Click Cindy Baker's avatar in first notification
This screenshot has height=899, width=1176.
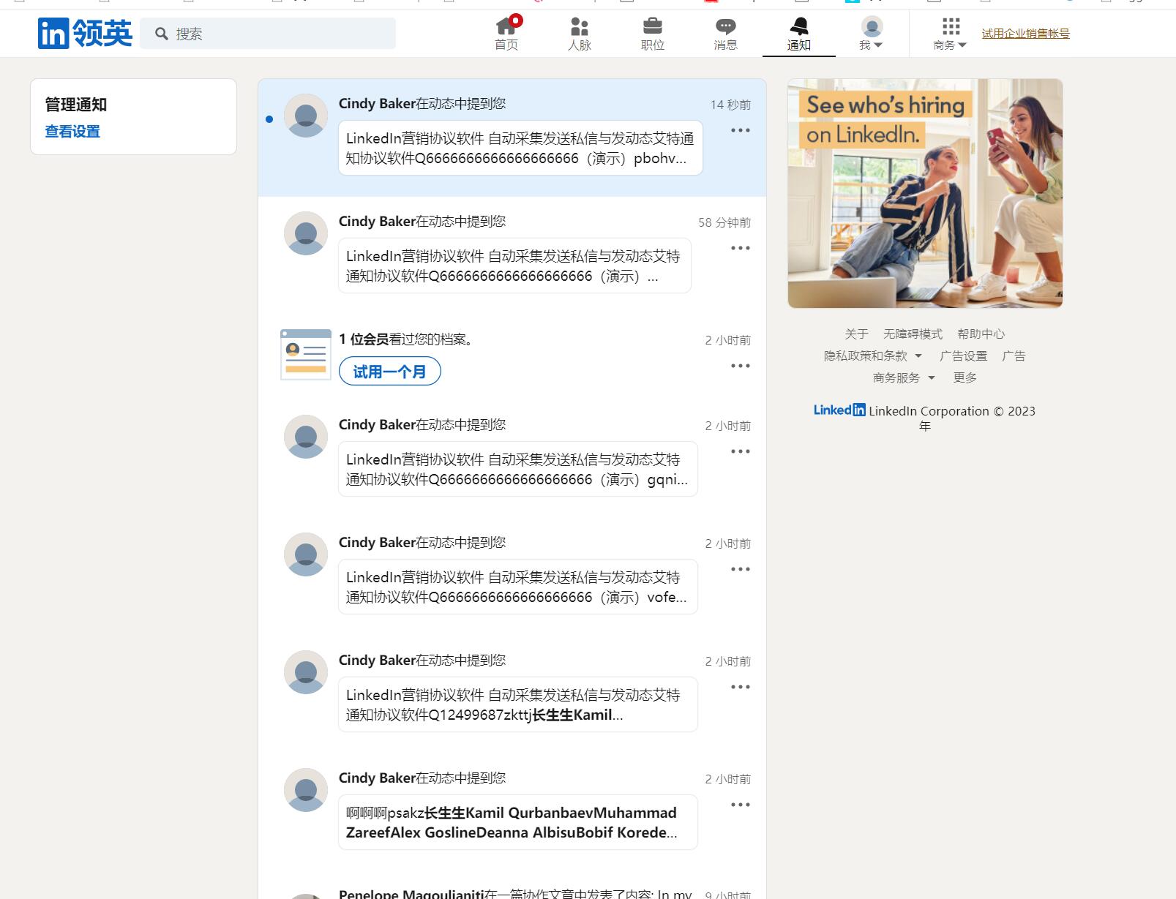pos(306,116)
